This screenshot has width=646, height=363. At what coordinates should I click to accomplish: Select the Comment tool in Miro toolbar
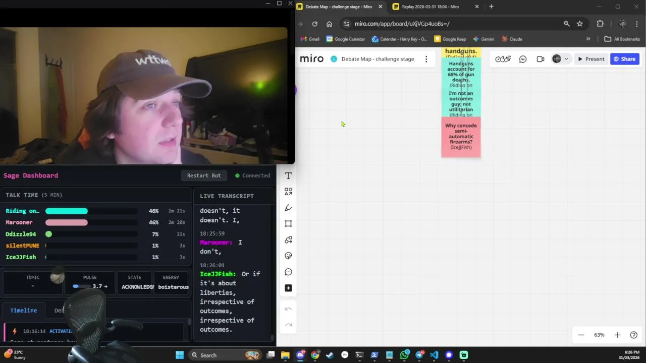pyautogui.click(x=288, y=272)
